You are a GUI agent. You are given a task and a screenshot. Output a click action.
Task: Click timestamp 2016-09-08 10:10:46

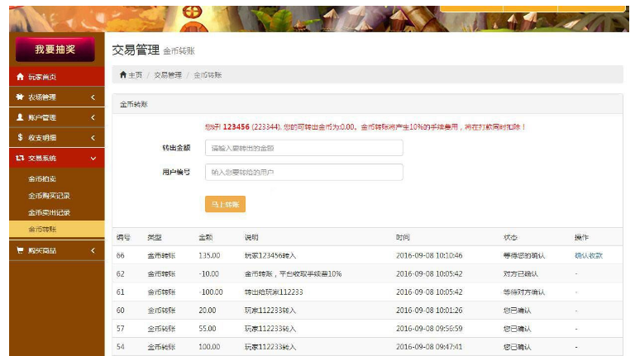pyautogui.click(x=429, y=255)
